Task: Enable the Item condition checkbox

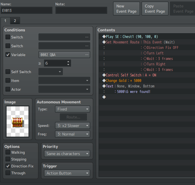Action: point(8,81)
